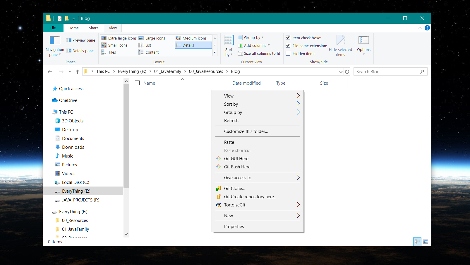This screenshot has height=265, width=470.
Task: Expand the address bar history dropdown
Action: (341, 72)
